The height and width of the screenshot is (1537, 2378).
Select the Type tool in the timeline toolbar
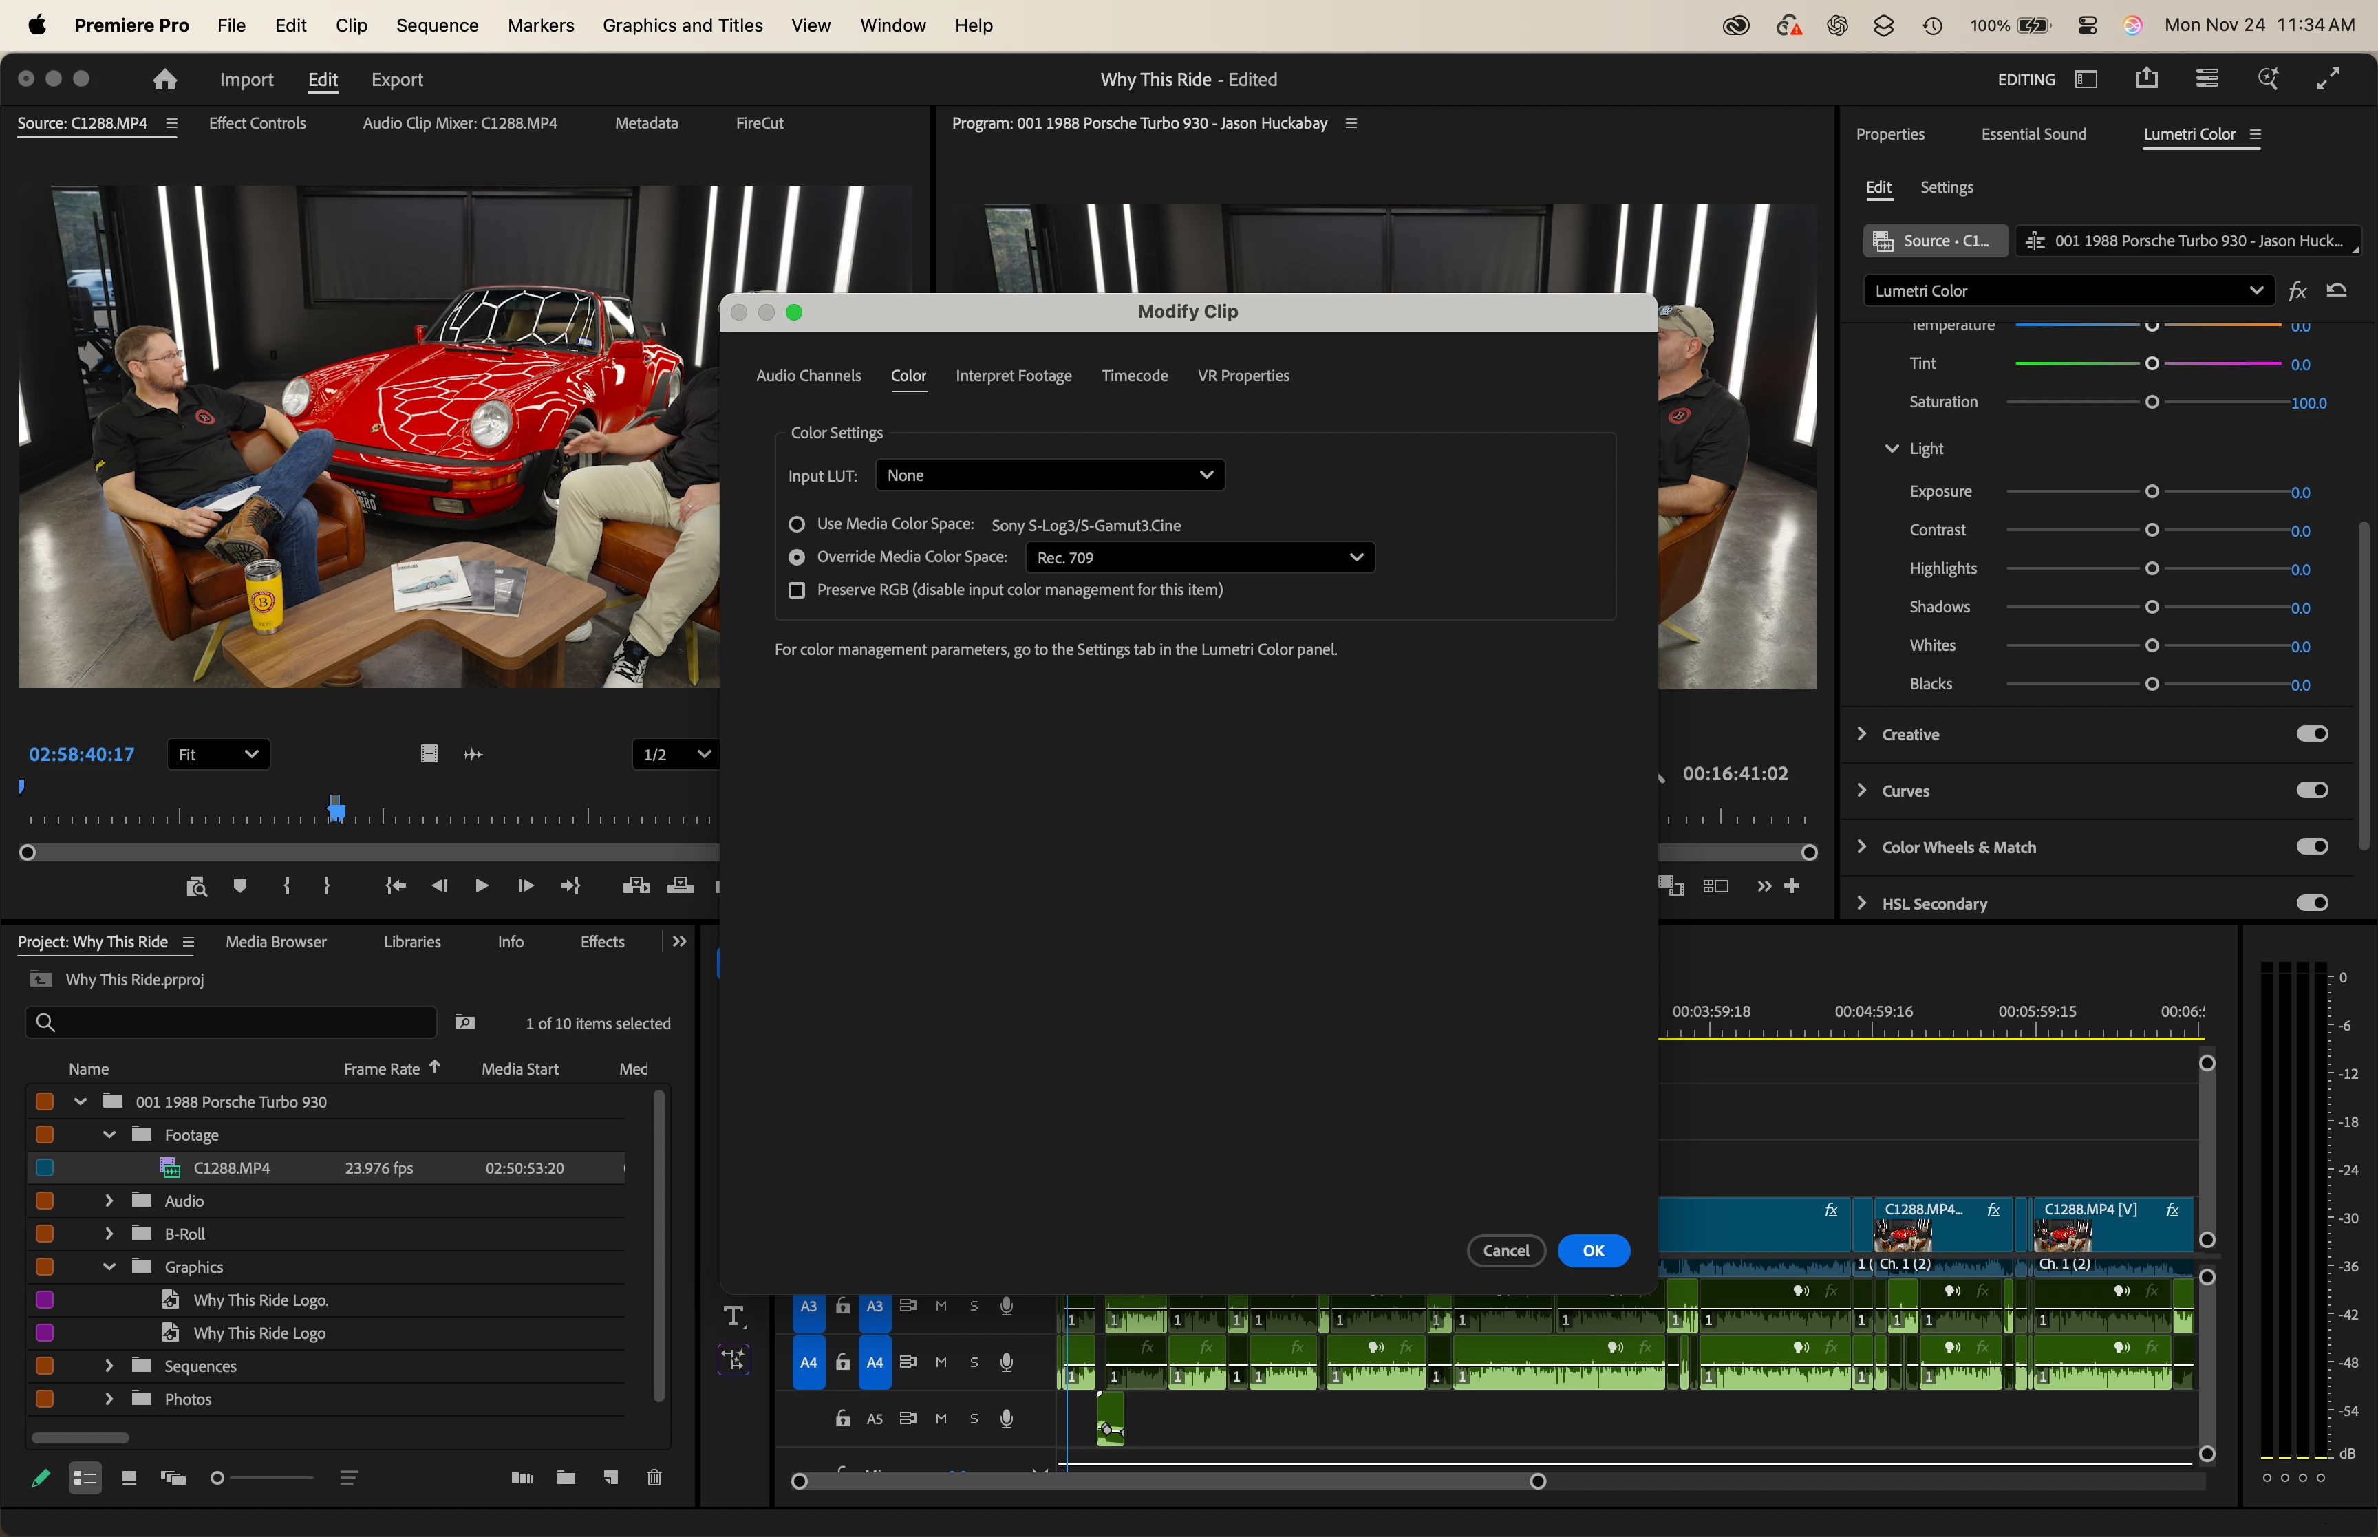pyautogui.click(x=734, y=1316)
